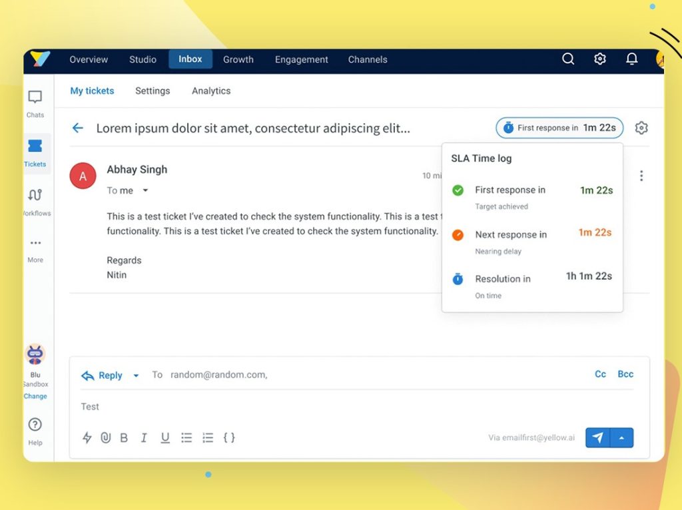Open message options three-dot menu

[x=641, y=176]
